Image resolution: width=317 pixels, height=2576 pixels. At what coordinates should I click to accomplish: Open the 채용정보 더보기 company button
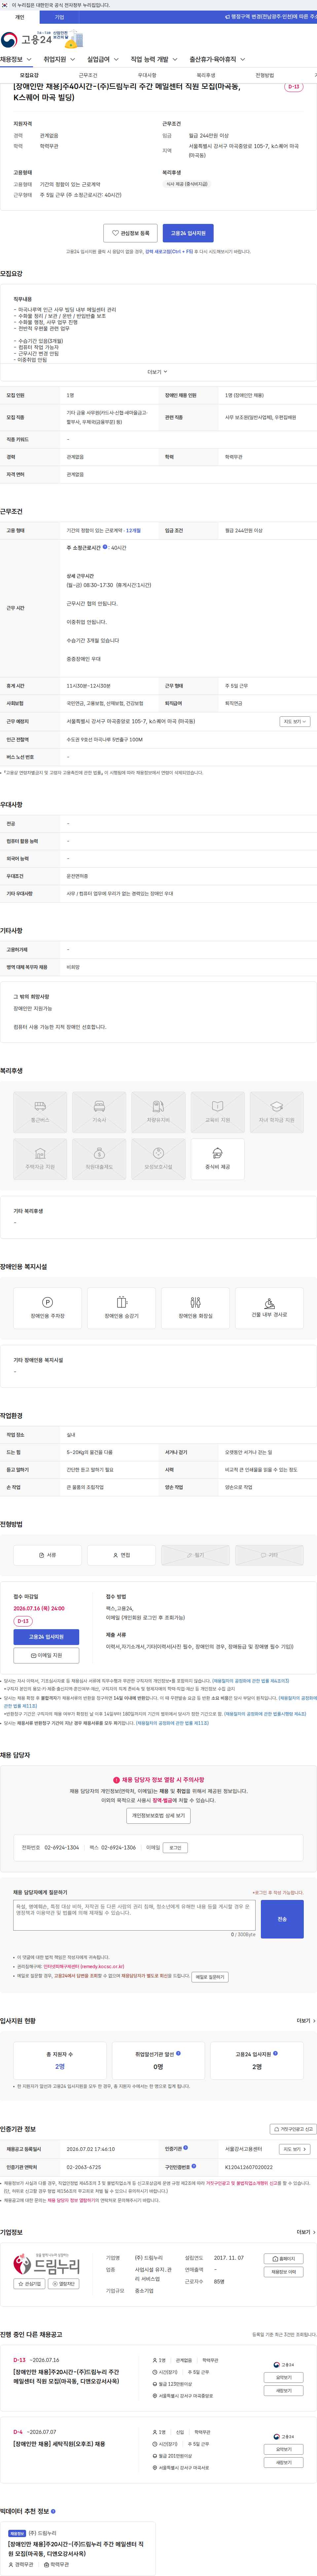click(284, 2272)
